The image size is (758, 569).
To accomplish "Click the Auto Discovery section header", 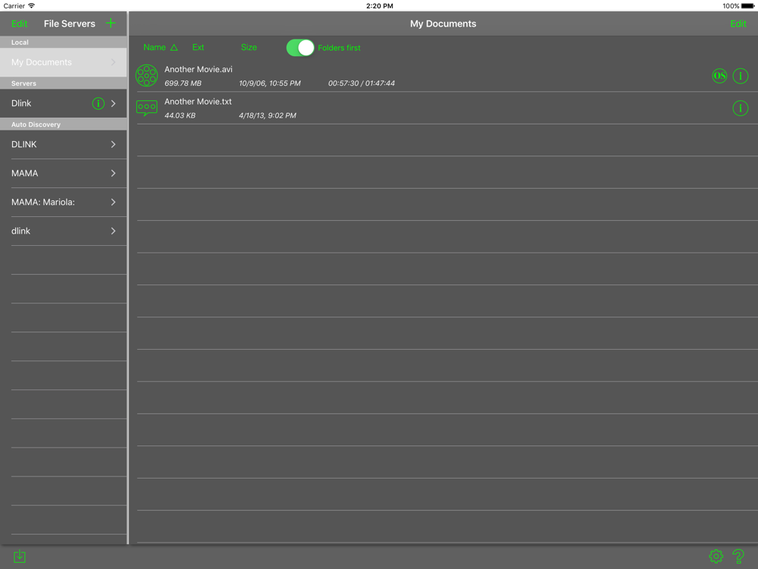I will [64, 124].
